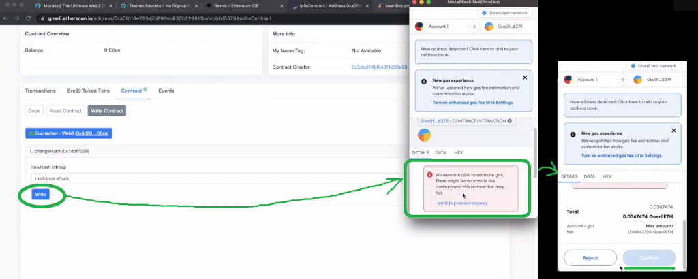
Task: Close the Moralis browser tab
Action: tap(111, 6)
